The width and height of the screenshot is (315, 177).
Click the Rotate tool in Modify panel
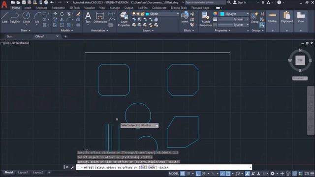tap(62, 14)
